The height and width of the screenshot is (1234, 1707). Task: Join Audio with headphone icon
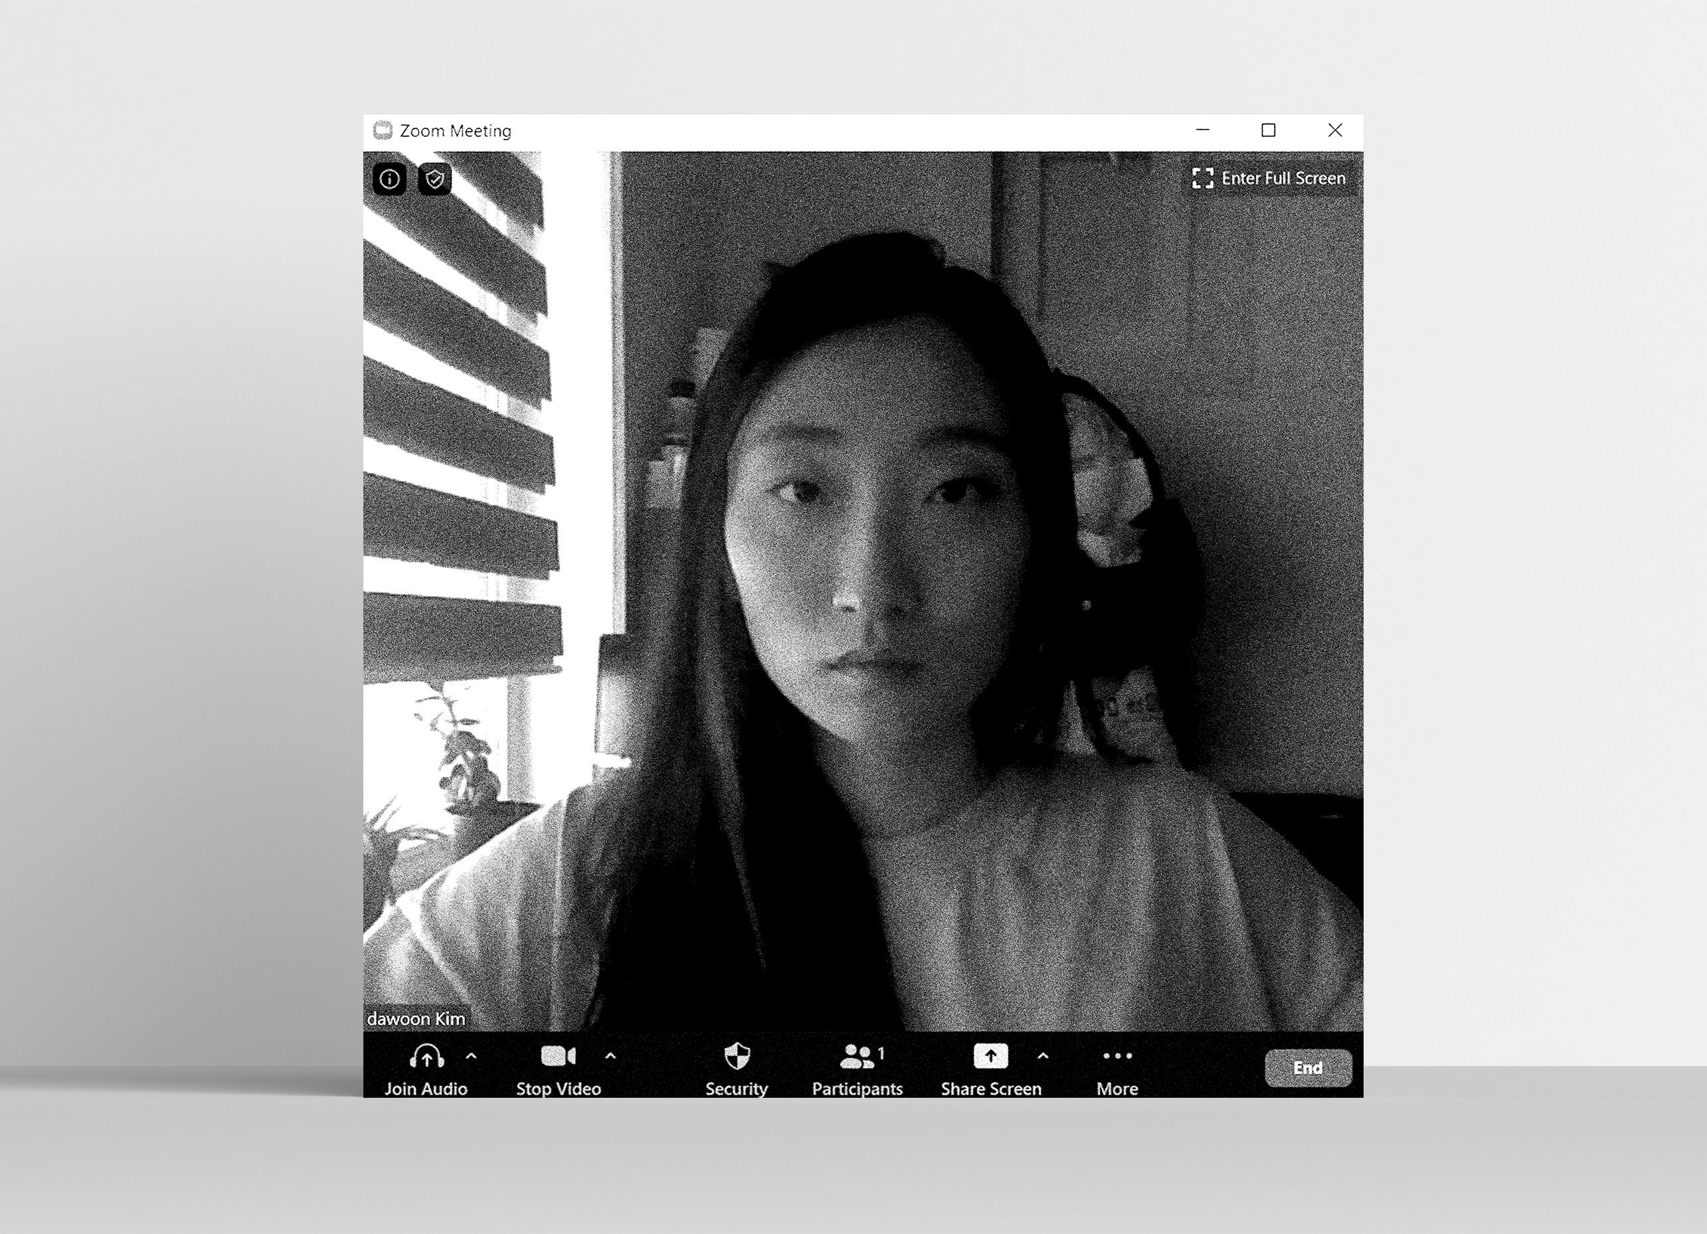426,1069
